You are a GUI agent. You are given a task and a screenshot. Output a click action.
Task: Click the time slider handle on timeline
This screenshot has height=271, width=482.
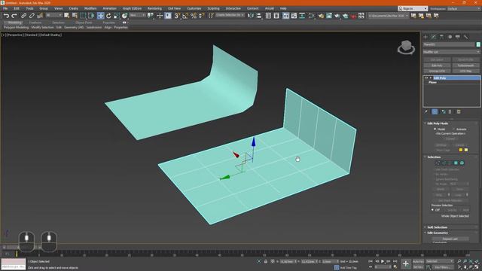pyautogui.click(x=17, y=254)
